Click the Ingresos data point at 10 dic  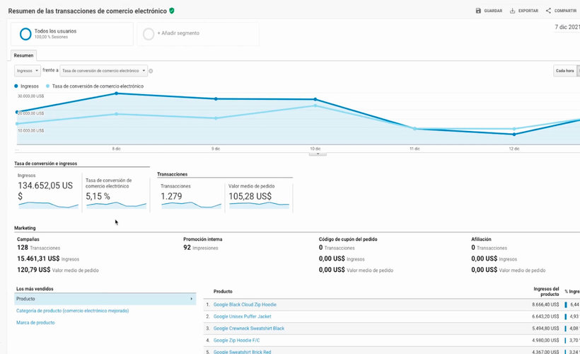(315, 99)
